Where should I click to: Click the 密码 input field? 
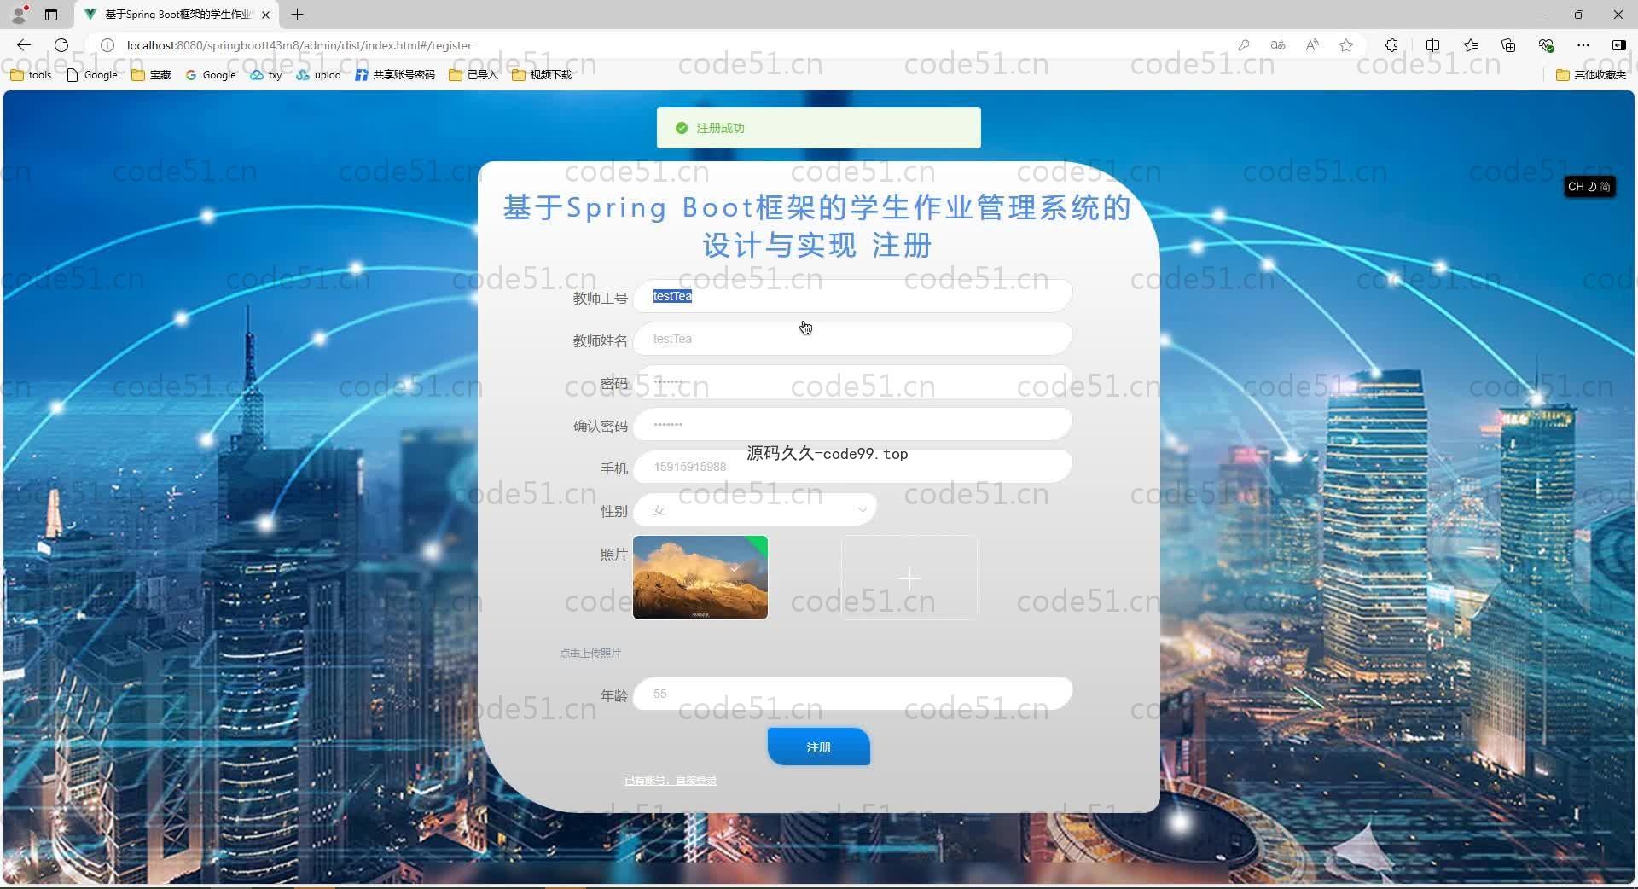tap(852, 381)
